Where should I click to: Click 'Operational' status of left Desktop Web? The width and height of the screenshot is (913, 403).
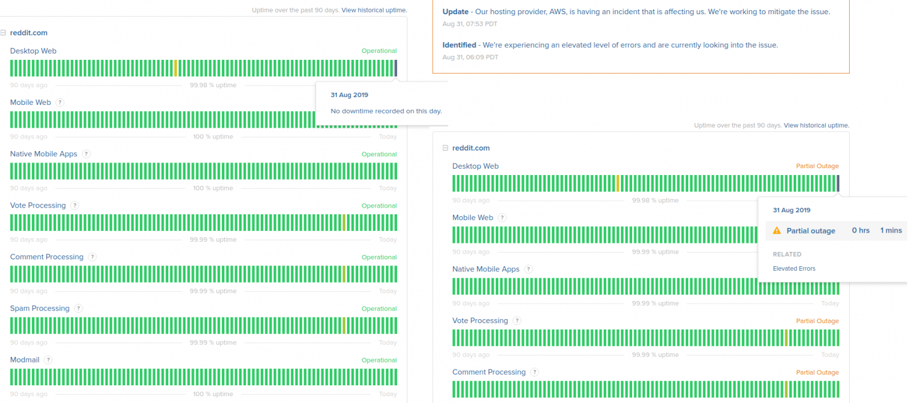(x=379, y=51)
